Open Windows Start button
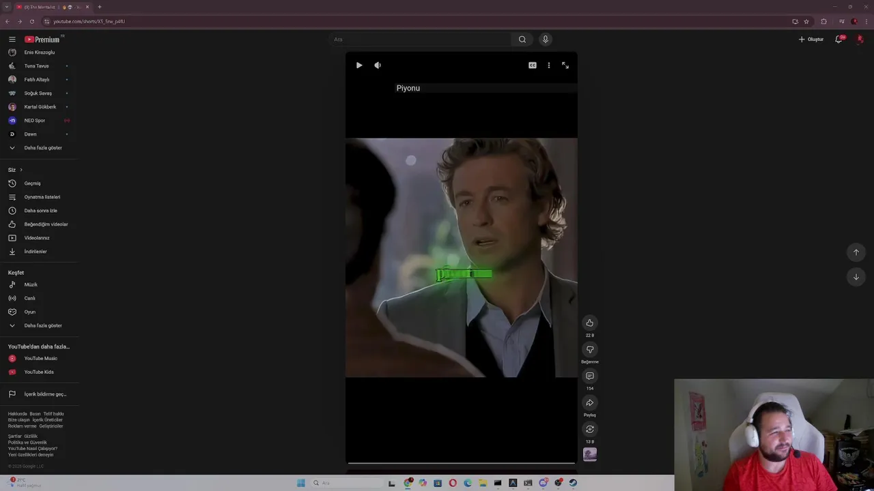Screen dimensions: 874x491 point(301,483)
